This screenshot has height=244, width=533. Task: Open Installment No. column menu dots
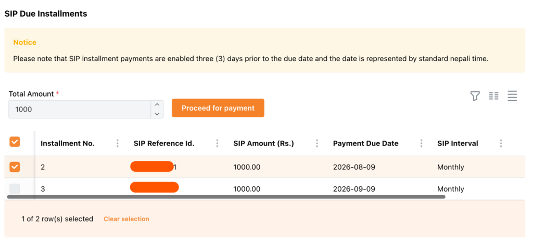118,143
